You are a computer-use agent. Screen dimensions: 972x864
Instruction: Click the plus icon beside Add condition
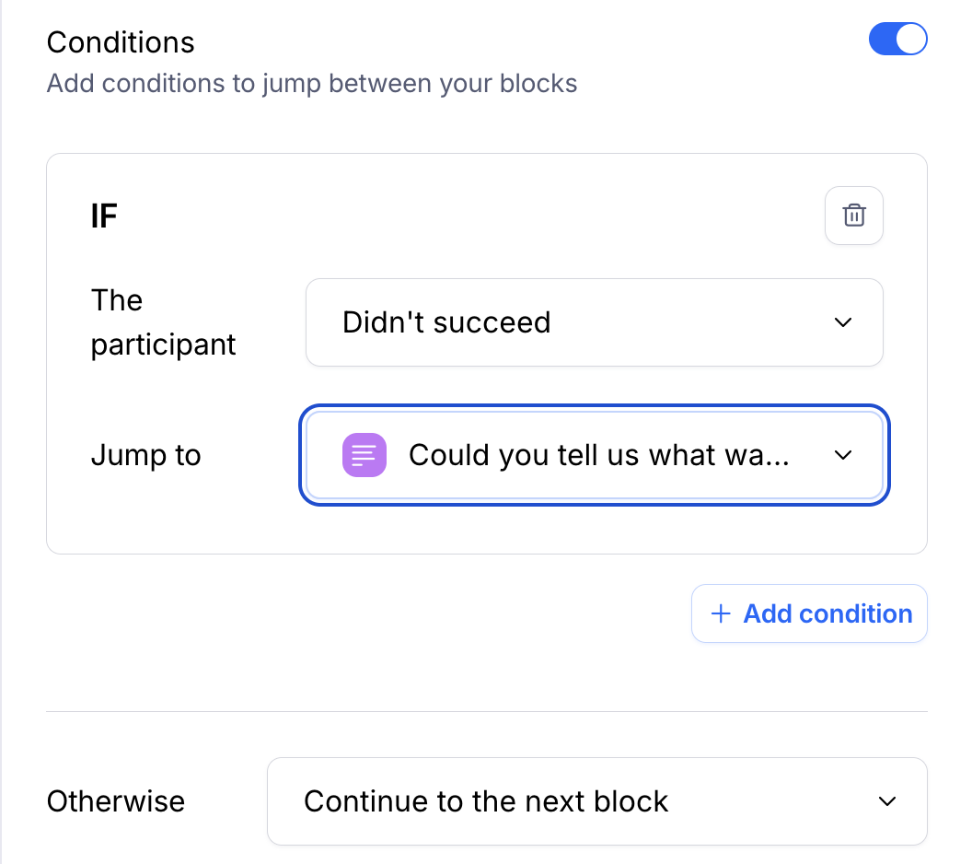pos(721,614)
